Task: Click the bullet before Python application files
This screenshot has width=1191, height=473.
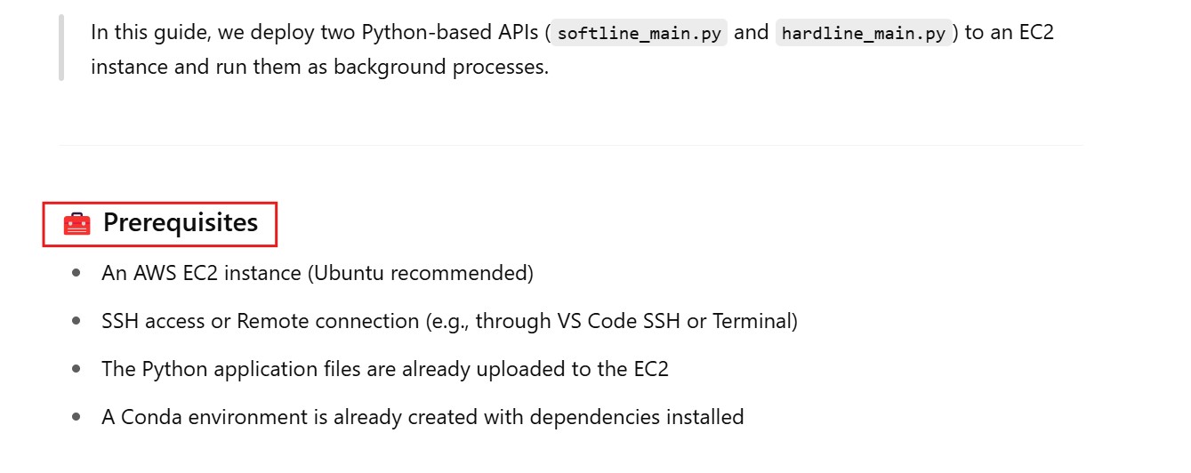Action: tap(77, 369)
